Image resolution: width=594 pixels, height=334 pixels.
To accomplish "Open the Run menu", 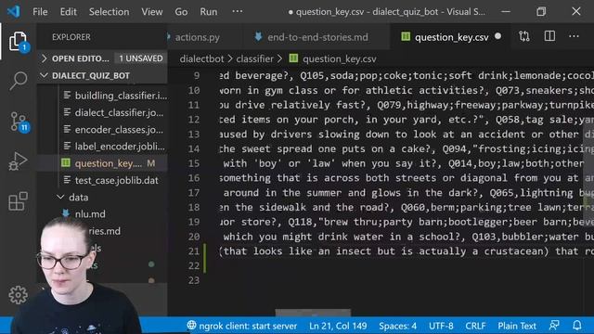I will click(x=208, y=12).
